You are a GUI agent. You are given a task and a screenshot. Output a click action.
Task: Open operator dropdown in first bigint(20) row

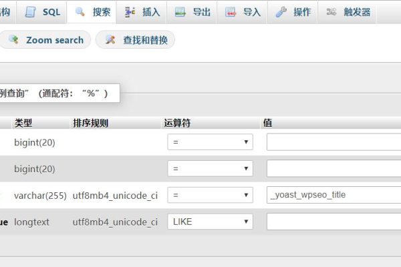(x=210, y=142)
